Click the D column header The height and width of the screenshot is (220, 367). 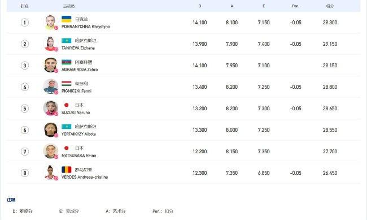[200, 6]
